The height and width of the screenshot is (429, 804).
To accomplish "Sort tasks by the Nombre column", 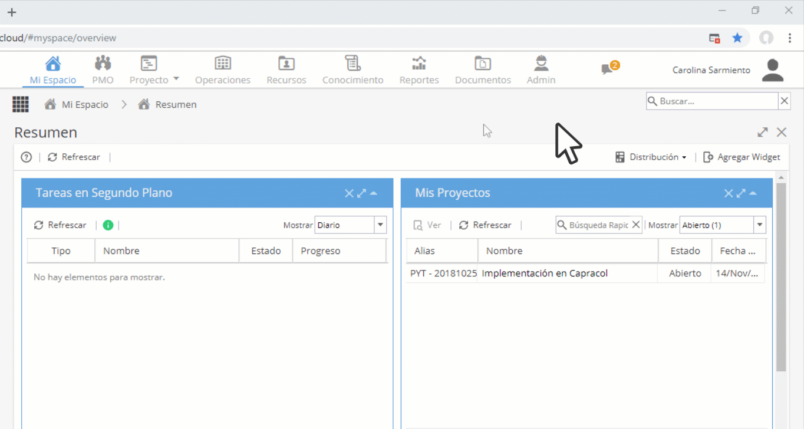I will click(167, 250).
